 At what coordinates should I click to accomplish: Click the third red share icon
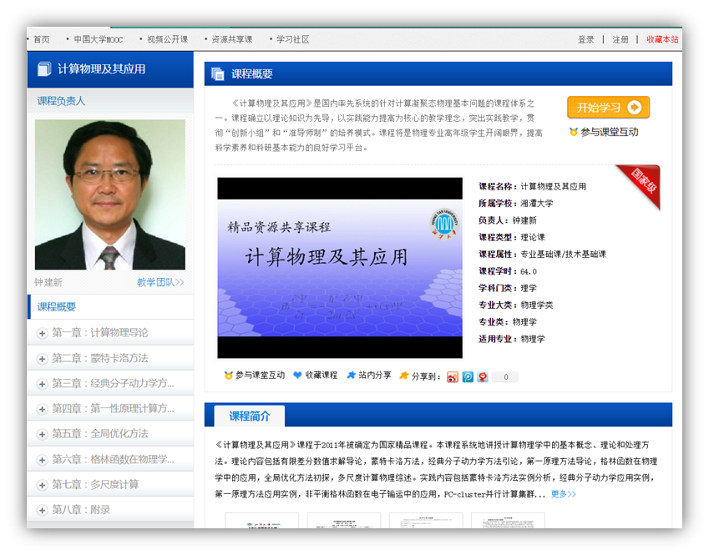click(483, 376)
